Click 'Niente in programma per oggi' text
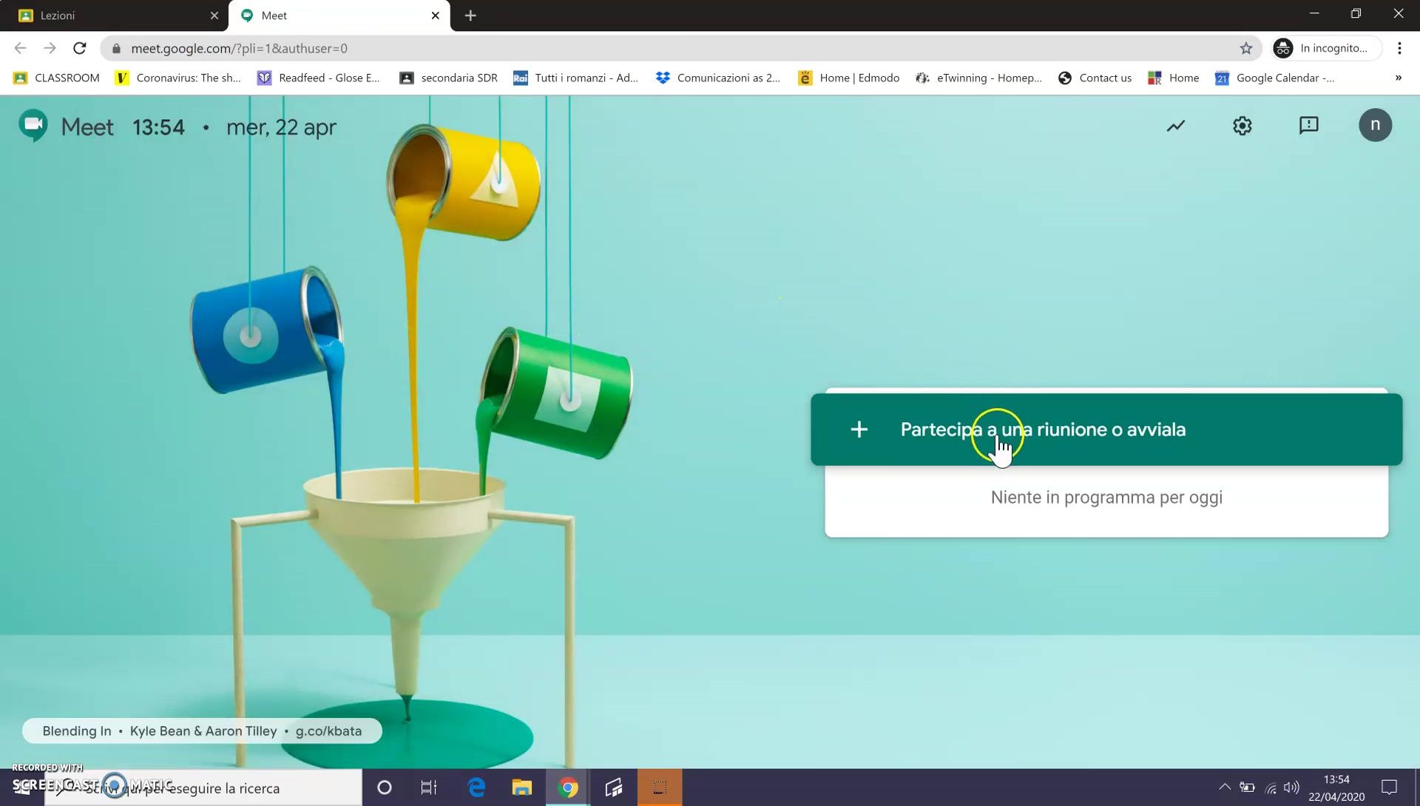This screenshot has height=806, width=1420. [x=1106, y=498]
